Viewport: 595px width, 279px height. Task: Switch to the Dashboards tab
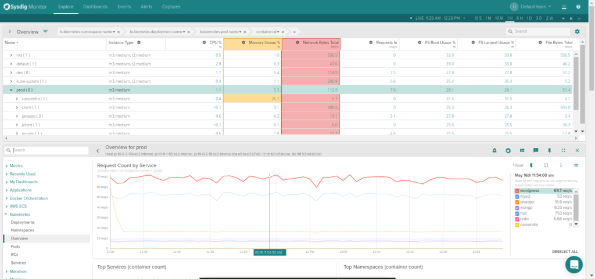tap(95, 7)
